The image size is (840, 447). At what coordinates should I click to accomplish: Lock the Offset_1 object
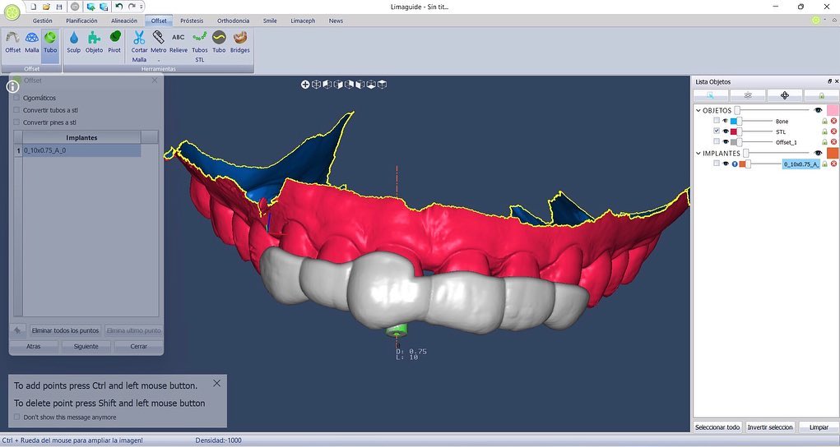(825, 142)
